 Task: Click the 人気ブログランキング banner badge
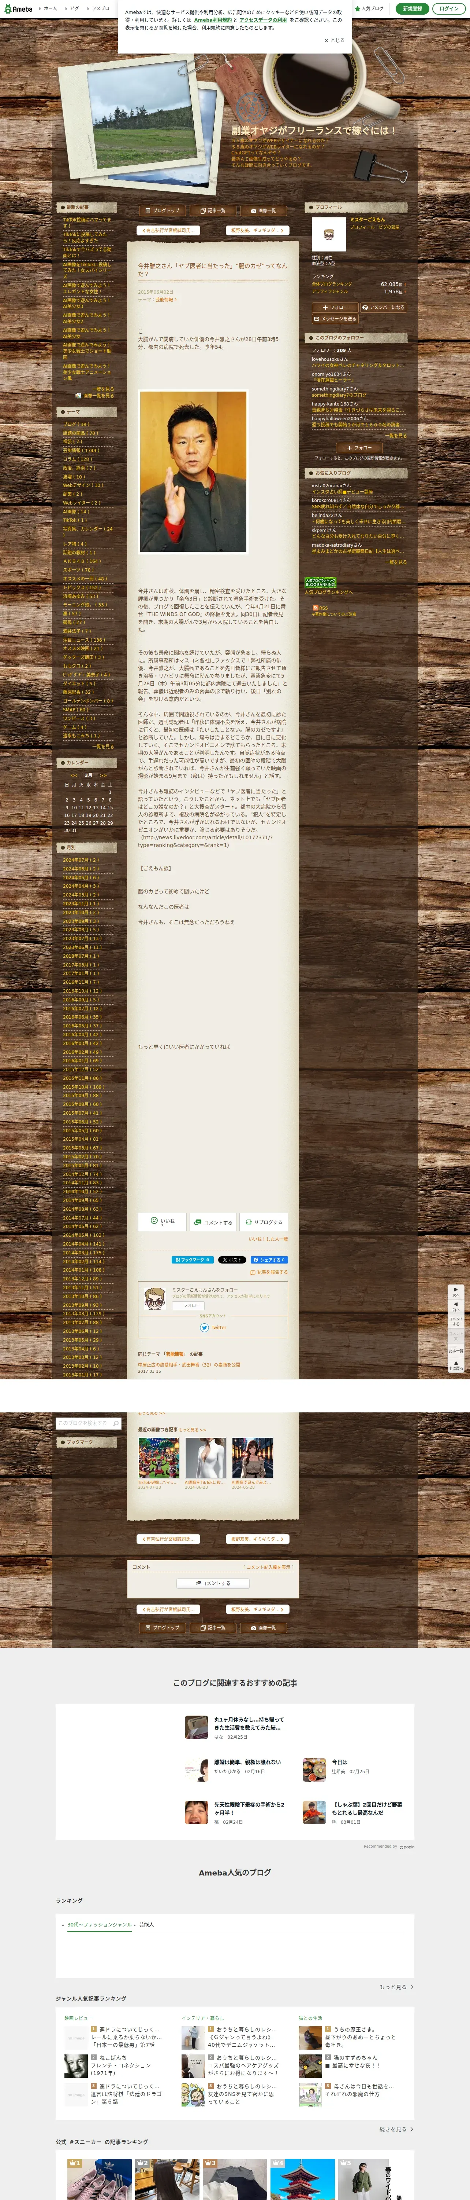(x=321, y=583)
